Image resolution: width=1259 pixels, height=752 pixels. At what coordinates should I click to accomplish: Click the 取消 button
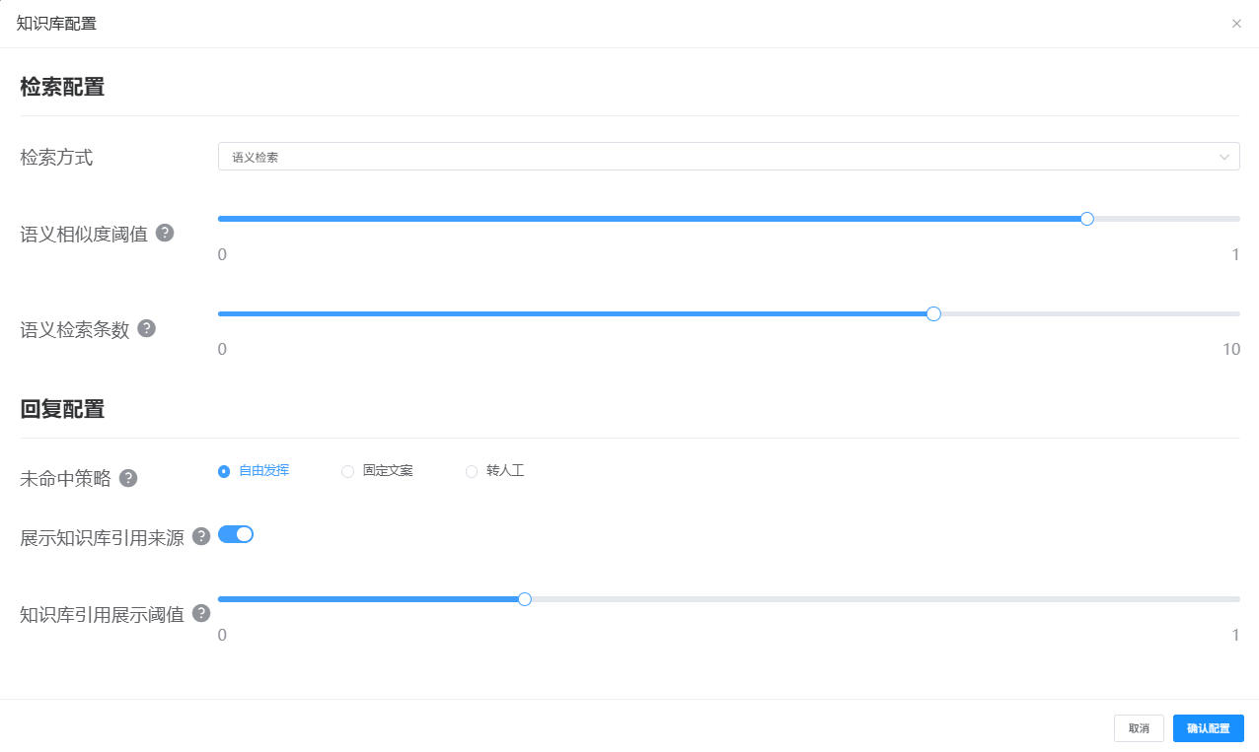tap(1139, 728)
